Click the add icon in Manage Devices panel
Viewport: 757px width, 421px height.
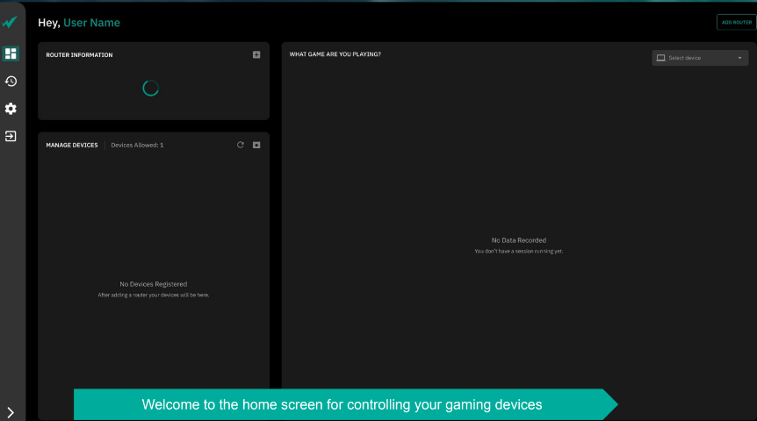pos(256,145)
